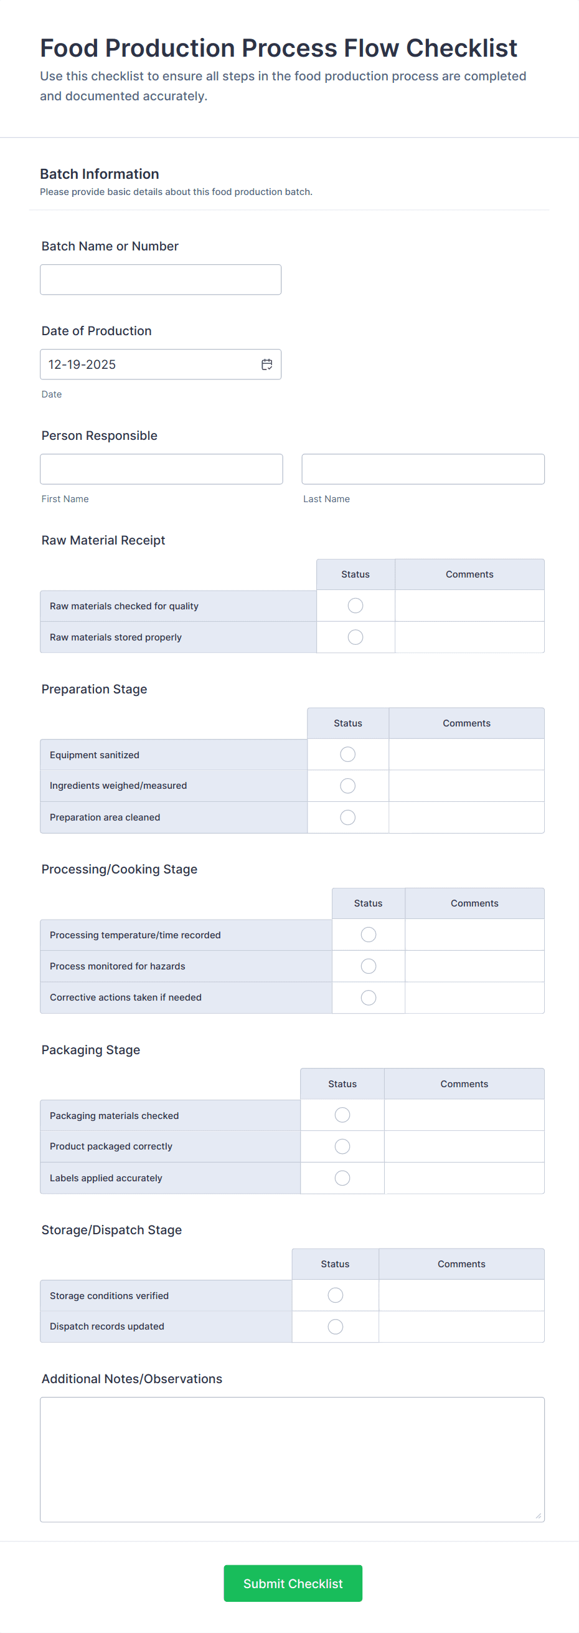This screenshot has height=1633, width=579.
Task: Click comments cell for Dispatch records updated
Action: [461, 1327]
